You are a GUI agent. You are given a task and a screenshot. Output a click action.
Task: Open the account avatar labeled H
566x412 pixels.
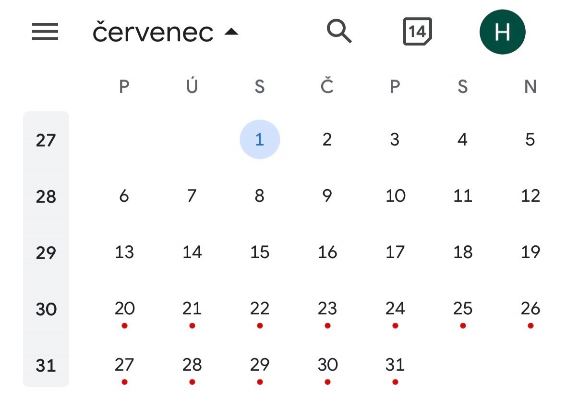[502, 32]
